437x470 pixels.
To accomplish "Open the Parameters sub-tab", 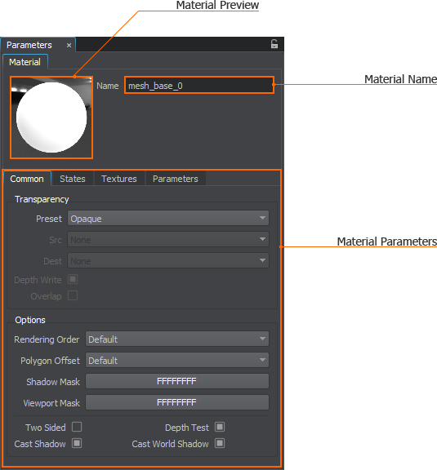I will 176,179.
